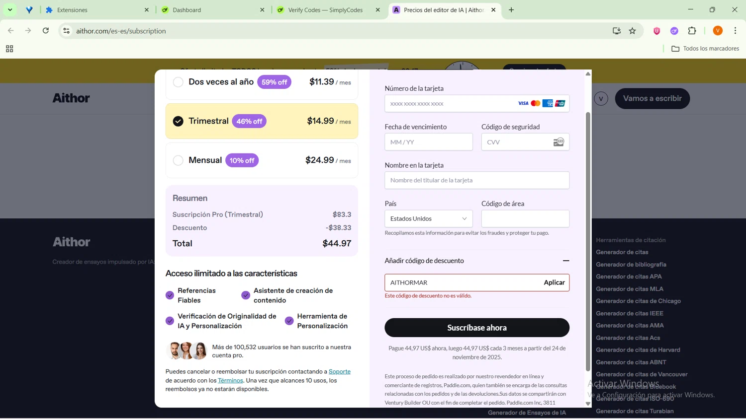Click the Mastercard logo
Viewport: 746px width, 419px height.
click(536, 103)
